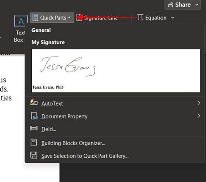Image resolution: width=206 pixels, height=182 pixels.
Task: Click the Share button label
Action: pos(183,5)
